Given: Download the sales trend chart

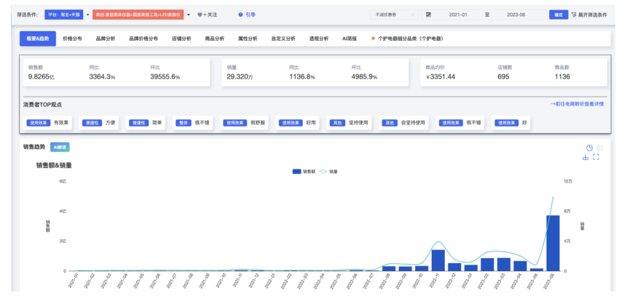Looking at the screenshot, I should click(x=585, y=157).
